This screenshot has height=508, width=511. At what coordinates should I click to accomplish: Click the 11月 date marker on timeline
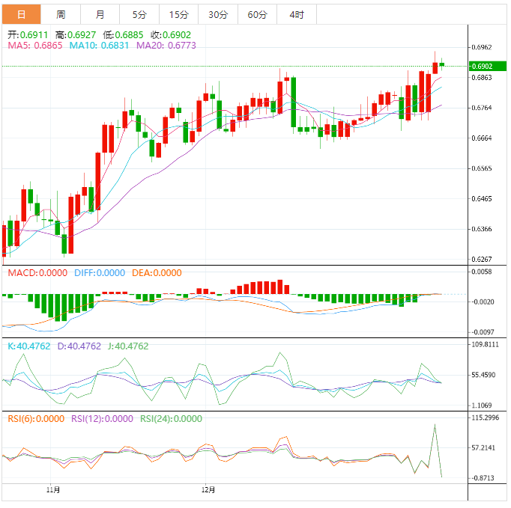[52, 491]
